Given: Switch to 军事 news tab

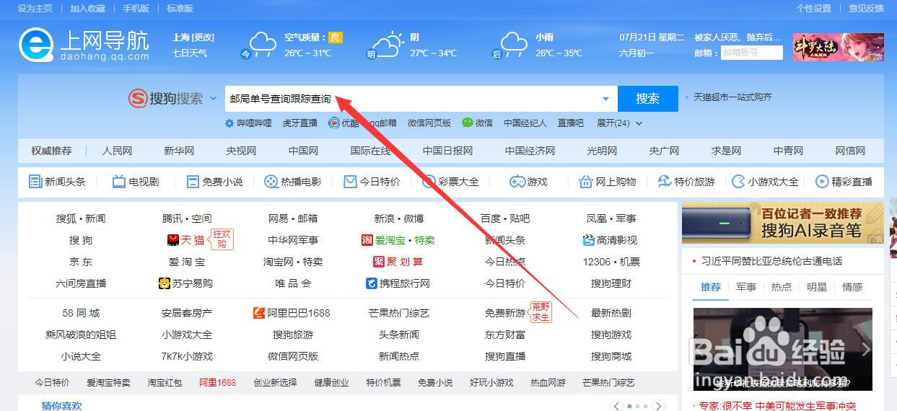Looking at the screenshot, I should click(746, 287).
